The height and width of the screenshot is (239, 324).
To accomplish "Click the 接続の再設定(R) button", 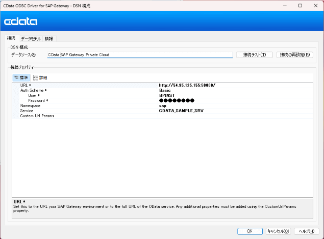I will pyautogui.click(x=294, y=55).
